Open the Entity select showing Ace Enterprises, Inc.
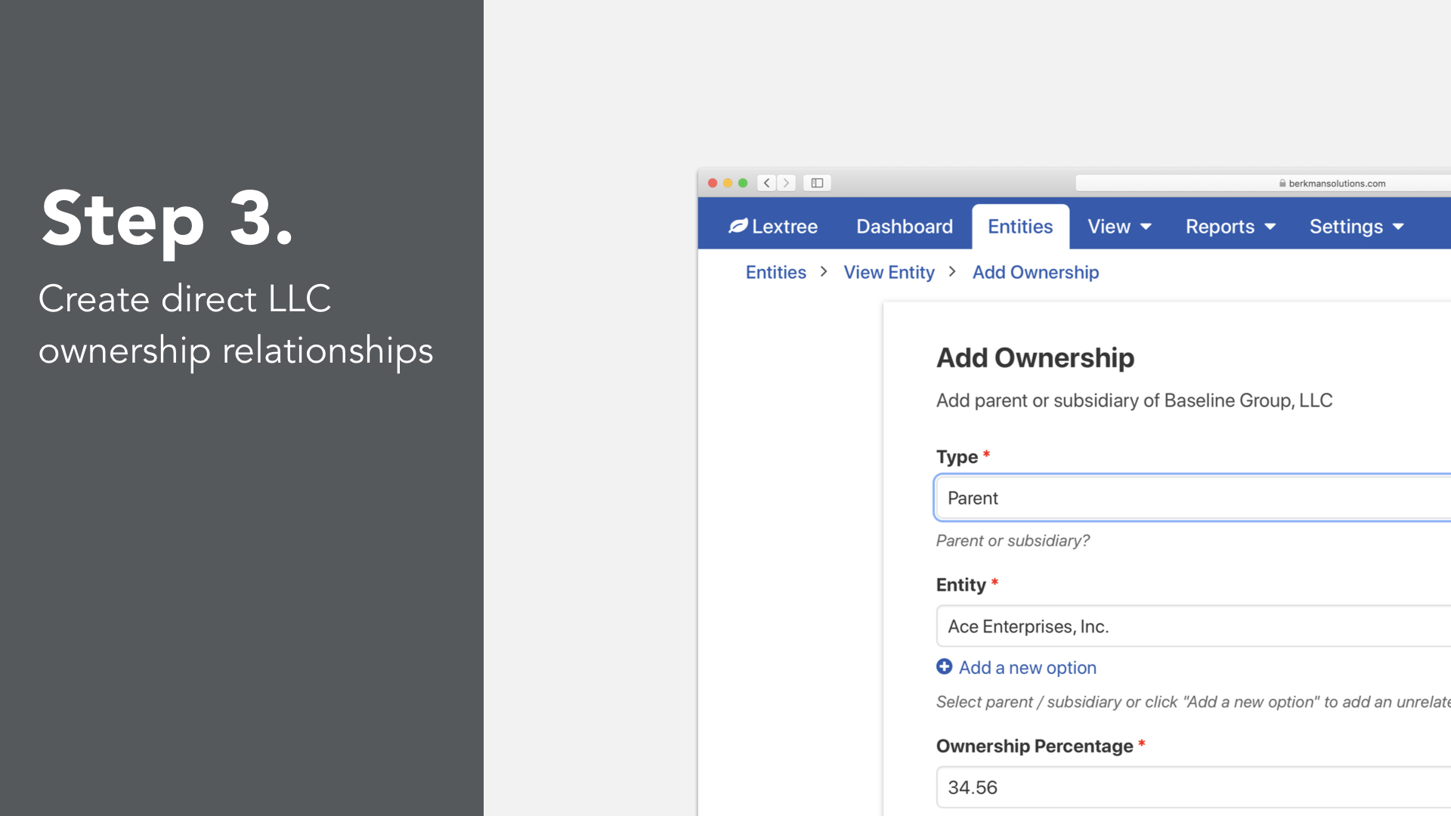This screenshot has width=1451, height=816. tap(1193, 626)
